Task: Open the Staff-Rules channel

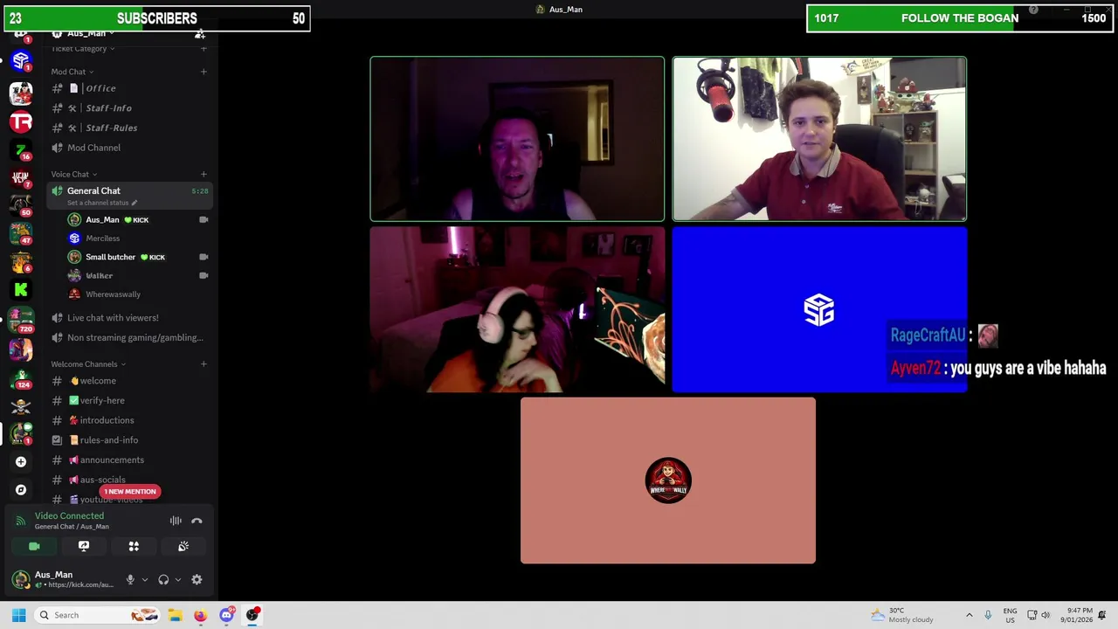Action: pos(129,128)
